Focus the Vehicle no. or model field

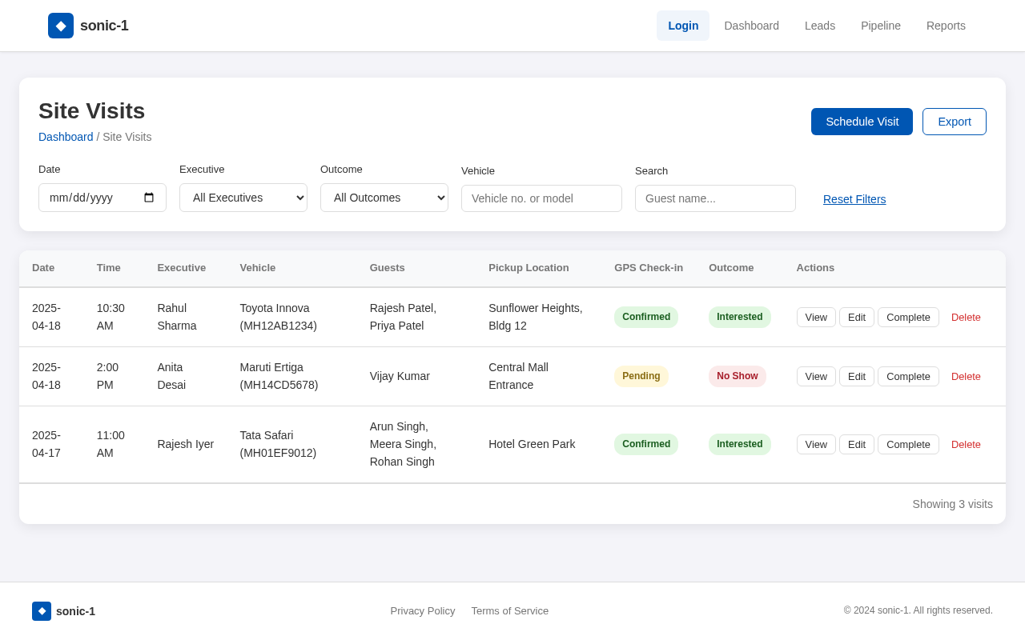(x=541, y=198)
